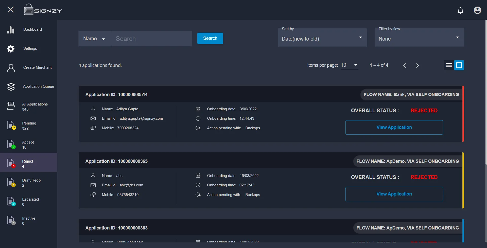Viewport: 487px width, 248px height.
Task: Click Application ID: 100000000514 header
Action: (x=116, y=95)
